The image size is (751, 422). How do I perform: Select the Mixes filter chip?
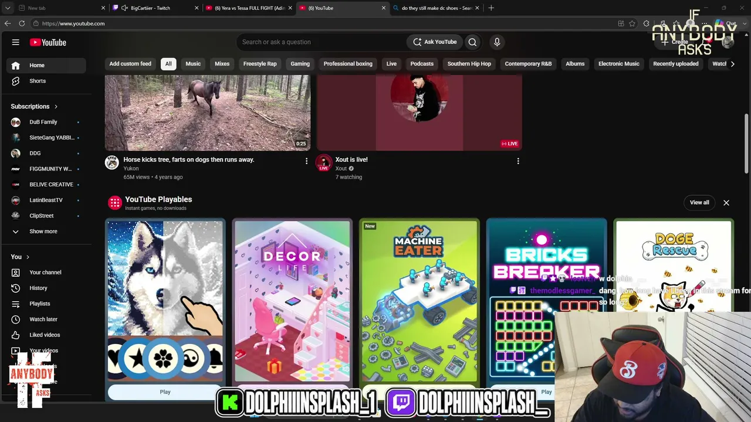(222, 64)
